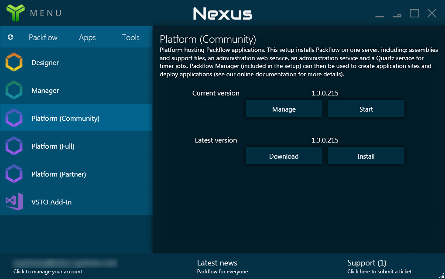Switch to the Packflow tab
Image resolution: width=445 pixels, height=279 pixels.
(x=43, y=37)
